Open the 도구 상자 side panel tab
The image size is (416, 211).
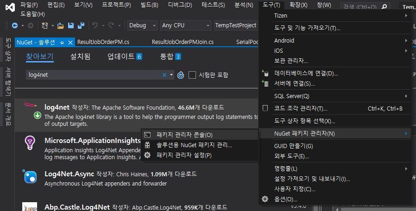tap(8, 50)
